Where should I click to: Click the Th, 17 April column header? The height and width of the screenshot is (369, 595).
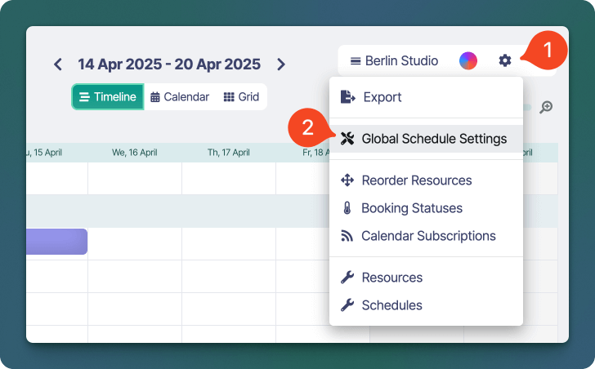click(x=229, y=153)
